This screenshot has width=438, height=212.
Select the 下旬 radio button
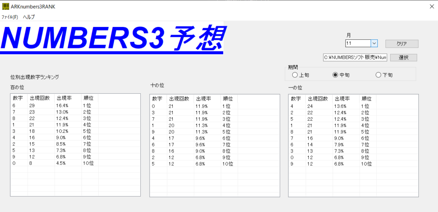[378, 75]
